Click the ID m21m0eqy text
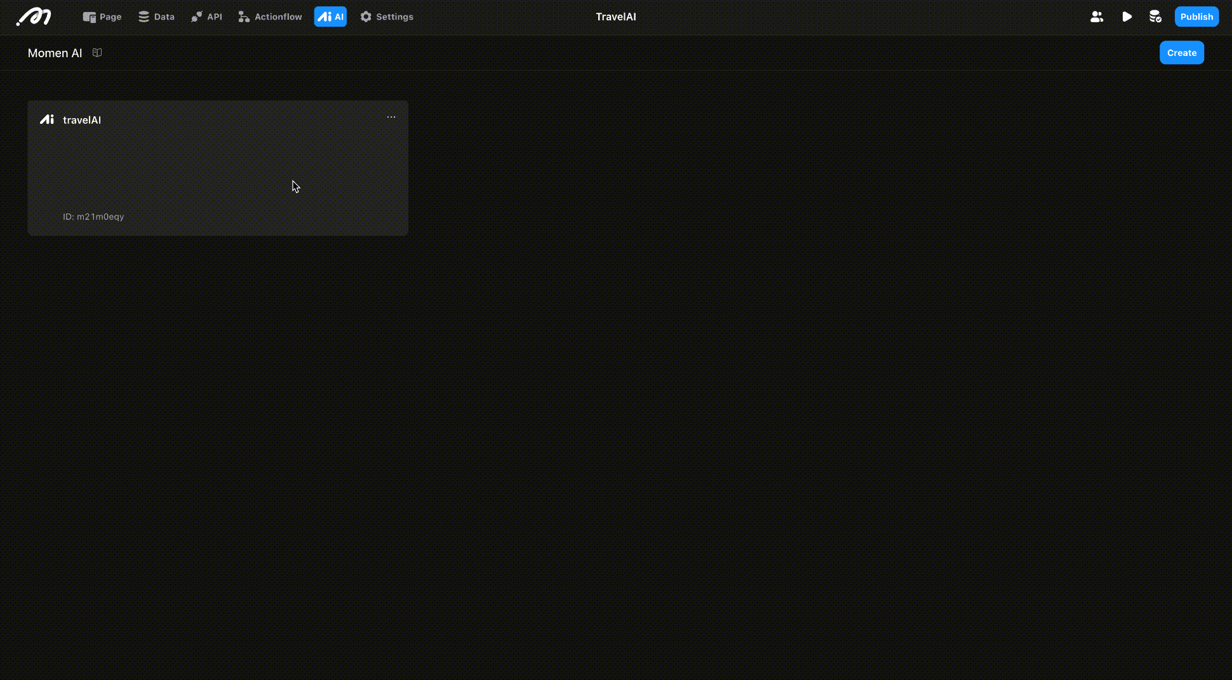1232x680 pixels. click(x=93, y=217)
